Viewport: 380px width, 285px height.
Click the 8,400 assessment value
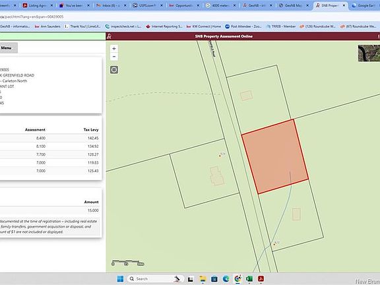pyautogui.click(x=41, y=138)
